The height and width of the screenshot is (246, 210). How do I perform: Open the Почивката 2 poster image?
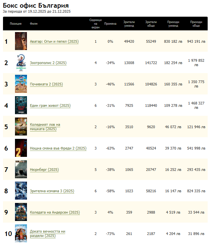coord(21,84)
